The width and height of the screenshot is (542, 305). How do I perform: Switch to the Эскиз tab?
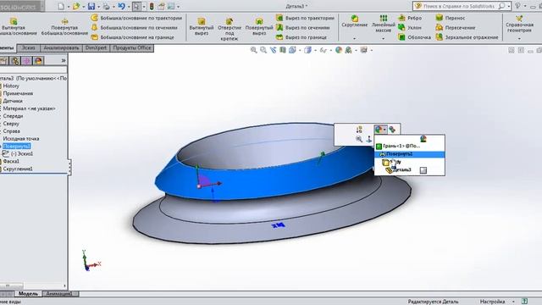click(x=28, y=47)
